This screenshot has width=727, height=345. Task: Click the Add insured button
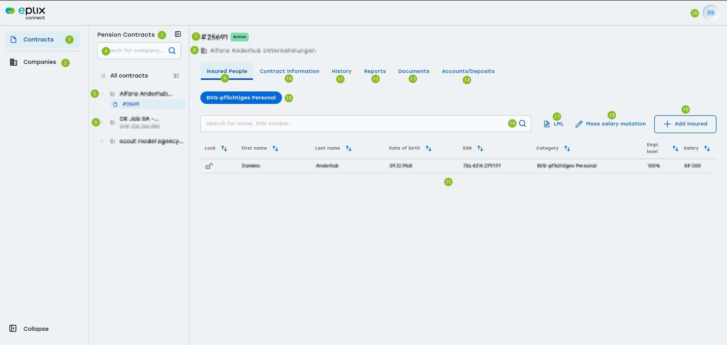[x=685, y=124]
